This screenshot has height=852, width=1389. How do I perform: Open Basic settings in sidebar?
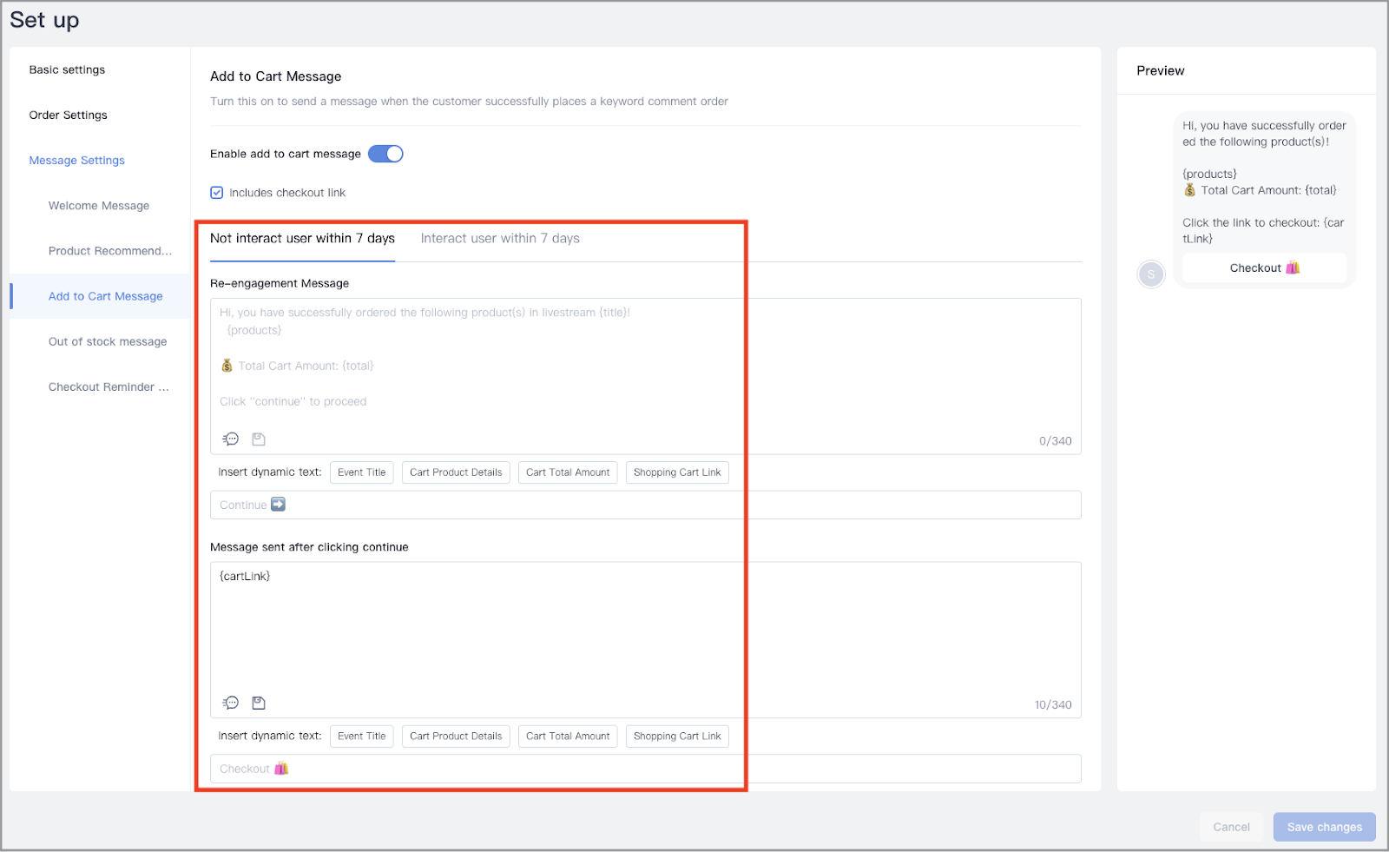pyautogui.click(x=67, y=69)
